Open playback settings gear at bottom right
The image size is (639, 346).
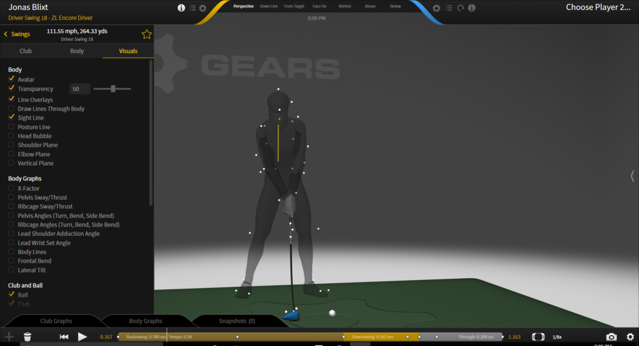630,337
